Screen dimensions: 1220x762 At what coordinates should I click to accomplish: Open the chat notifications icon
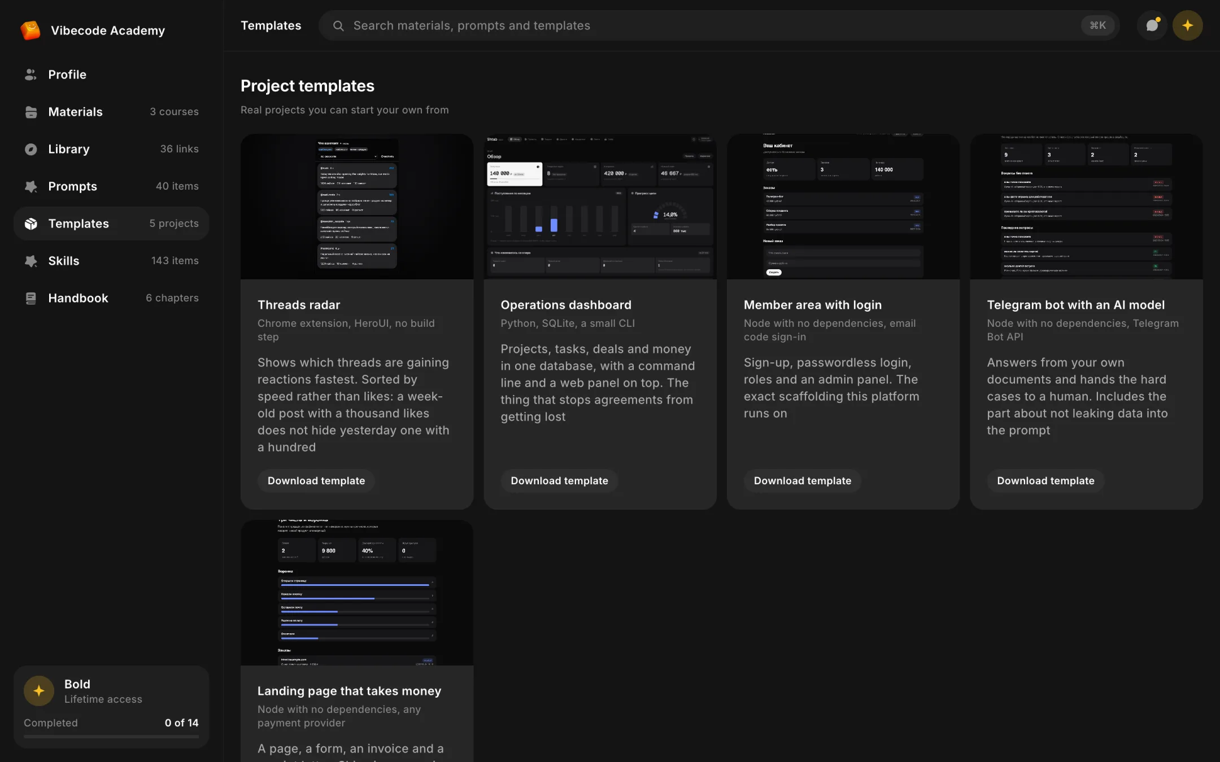[x=1152, y=25]
